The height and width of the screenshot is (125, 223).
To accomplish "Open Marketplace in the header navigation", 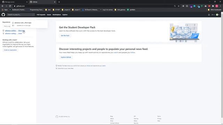I will pos(56,15).
